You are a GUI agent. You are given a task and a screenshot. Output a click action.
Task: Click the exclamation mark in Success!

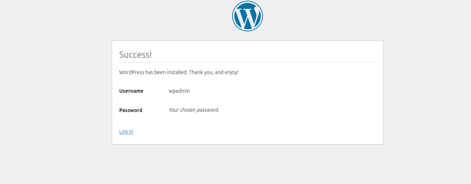pyautogui.click(x=151, y=55)
